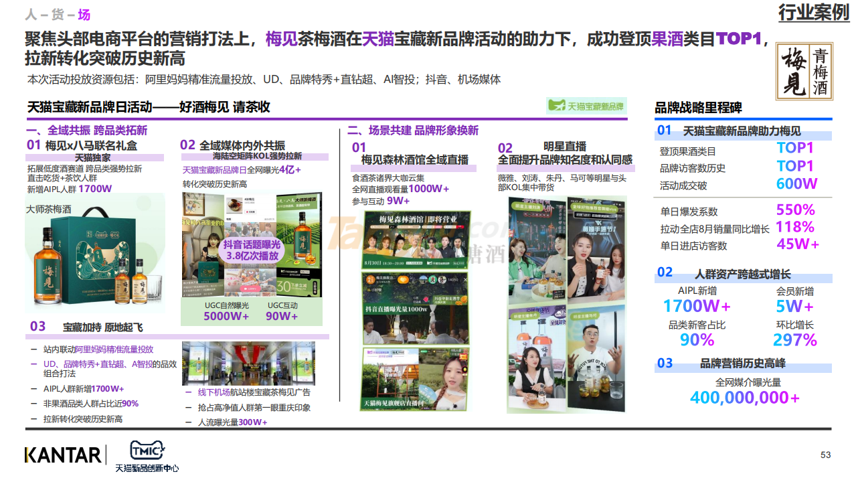Select the 品牌战略里程碑 heading
Screen dimensions: 856x480
[698, 108]
